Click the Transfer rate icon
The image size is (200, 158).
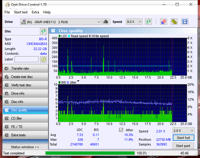7,68
